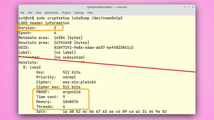Maximize the Konsole window
214x120 pixels.
point(189,7)
